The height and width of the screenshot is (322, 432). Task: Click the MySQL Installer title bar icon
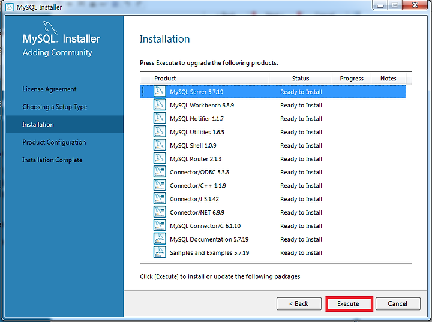tap(10, 7)
